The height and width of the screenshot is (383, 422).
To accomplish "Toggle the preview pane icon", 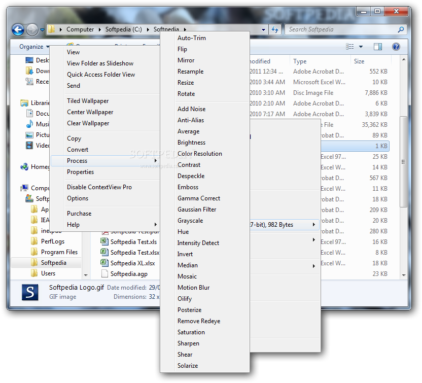I will [377, 47].
